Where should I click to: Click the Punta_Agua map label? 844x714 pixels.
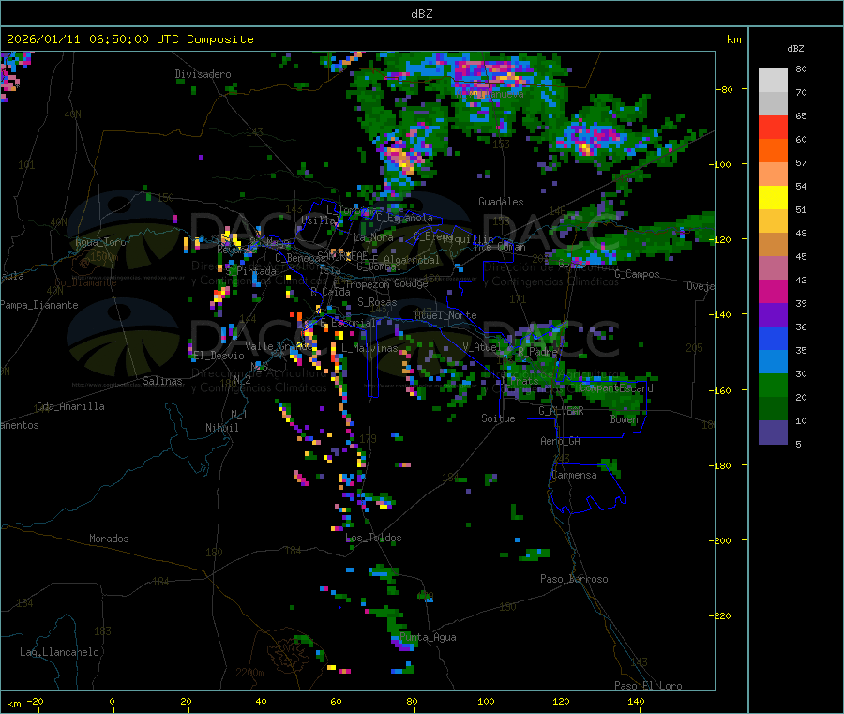tap(428, 638)
